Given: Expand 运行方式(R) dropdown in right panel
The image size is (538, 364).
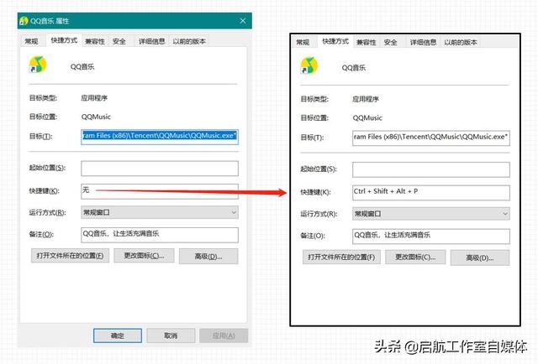Looking at the screenshot, I should tap(431, 214).
